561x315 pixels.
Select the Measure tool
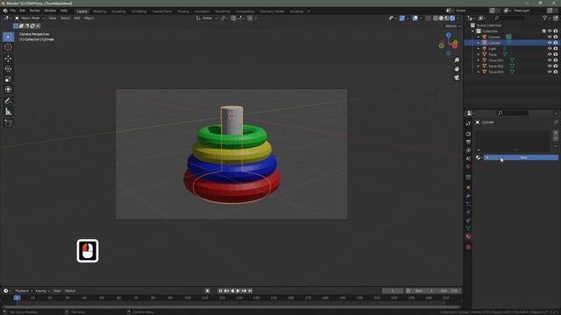click(8, 112)
